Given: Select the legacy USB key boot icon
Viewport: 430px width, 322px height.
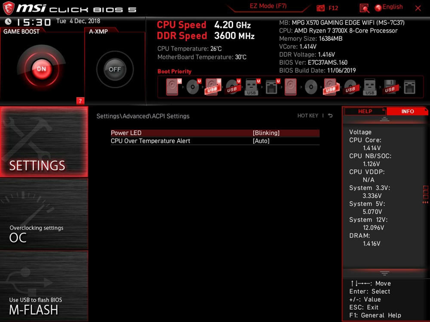Looking at the screenshot, I should (x=370, y=87).
